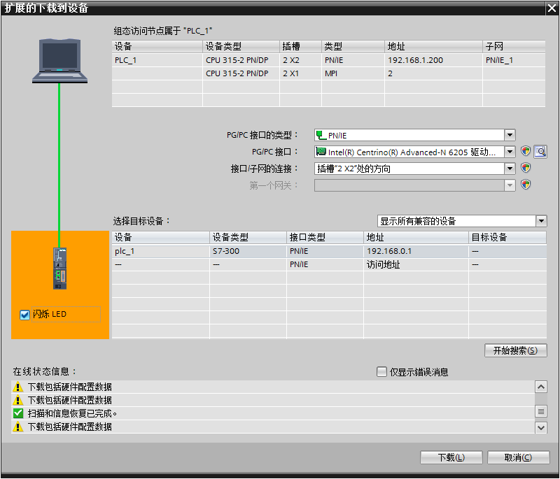Enable 仅显示错误消息 checkbox
560x479 pixels.
tap(381, 372)
